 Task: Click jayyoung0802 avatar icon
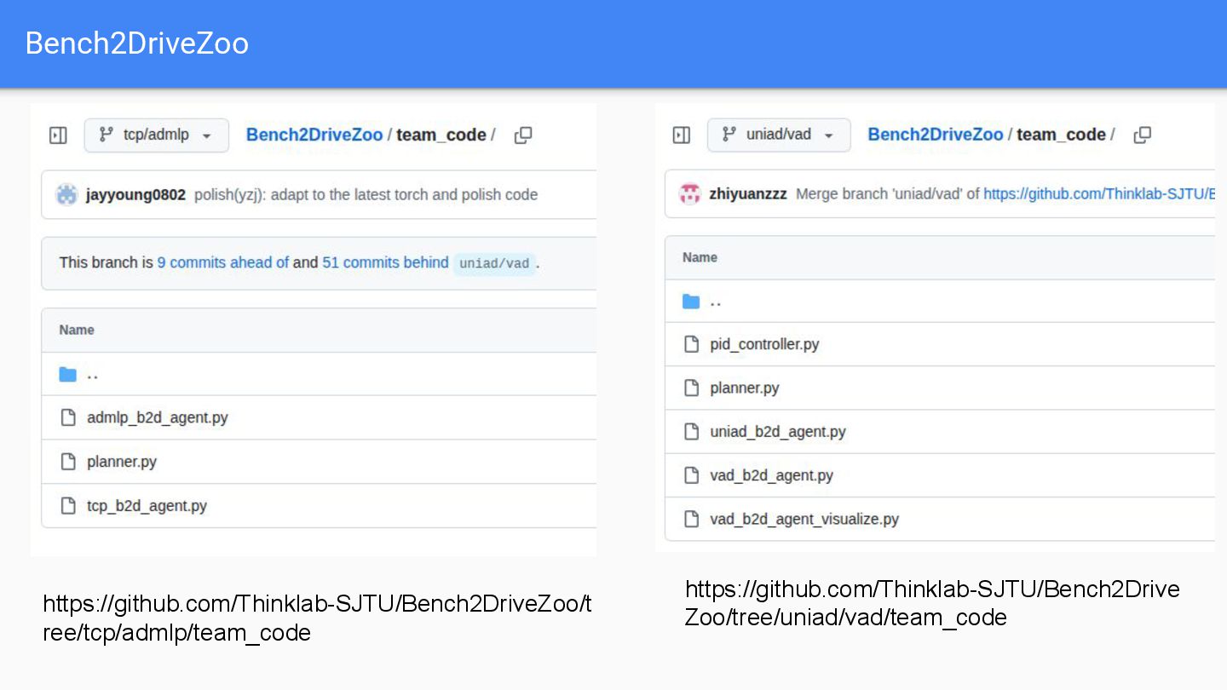tap(66, 195)
